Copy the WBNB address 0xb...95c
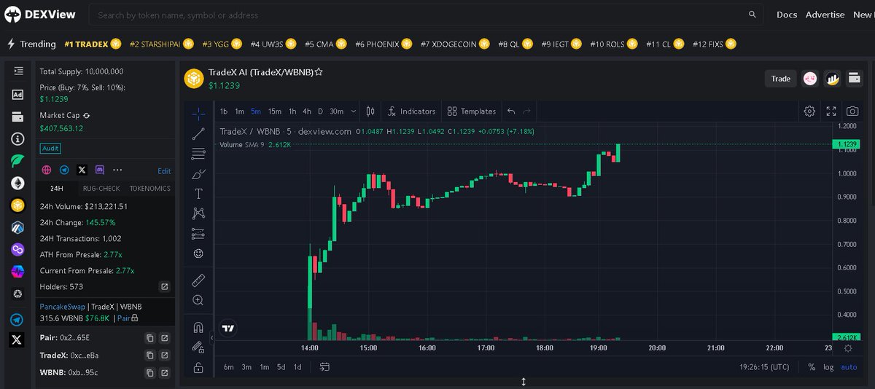The height and width of the screenshot is (389, 875). click(149, 373)
